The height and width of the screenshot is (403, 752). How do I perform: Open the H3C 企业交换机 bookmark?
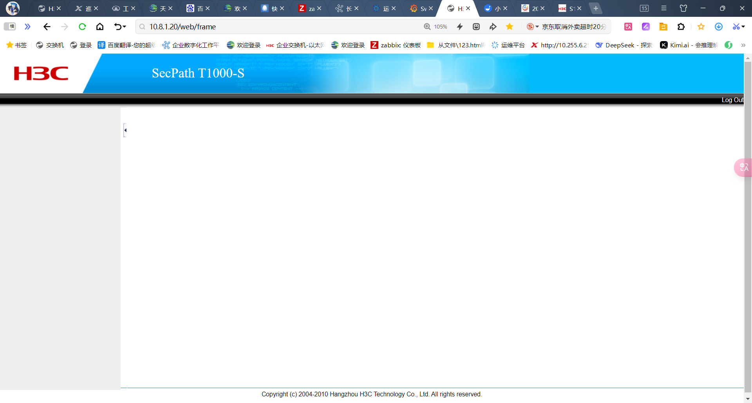[295, 45]
